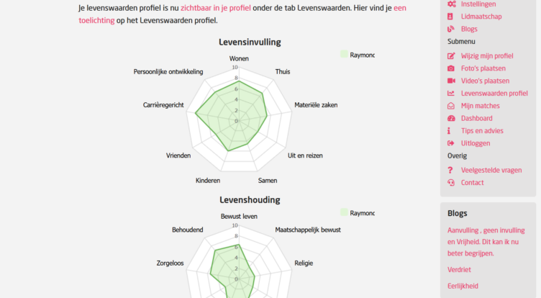
Task: Open the Verdriet blog post
Action: (459, 269)
